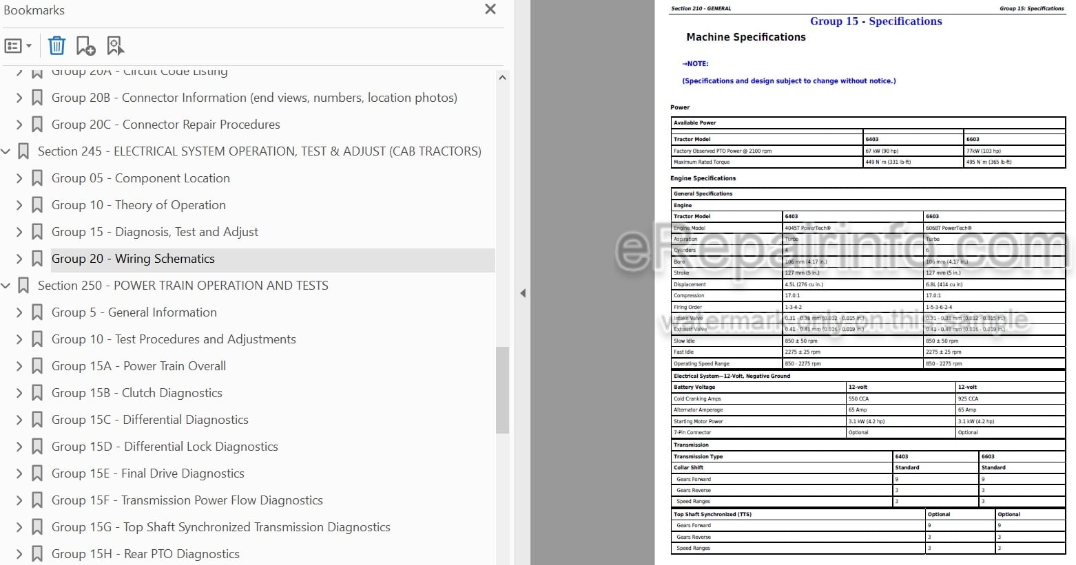The width and height of the screenshot is (1076, 565).
Task: Expand Group 15D Differential Lock Diagnostics
Action: click(x=19, y=447)
